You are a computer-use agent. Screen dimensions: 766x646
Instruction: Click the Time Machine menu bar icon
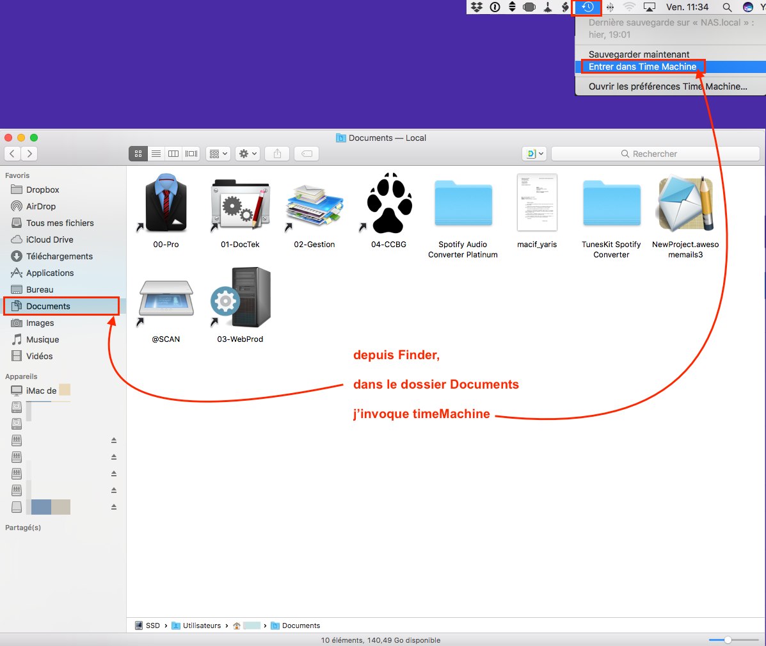tap(587, 7)
